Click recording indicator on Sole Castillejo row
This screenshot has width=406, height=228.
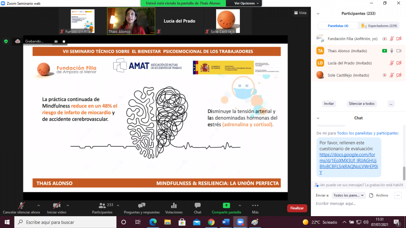point(385,75)
